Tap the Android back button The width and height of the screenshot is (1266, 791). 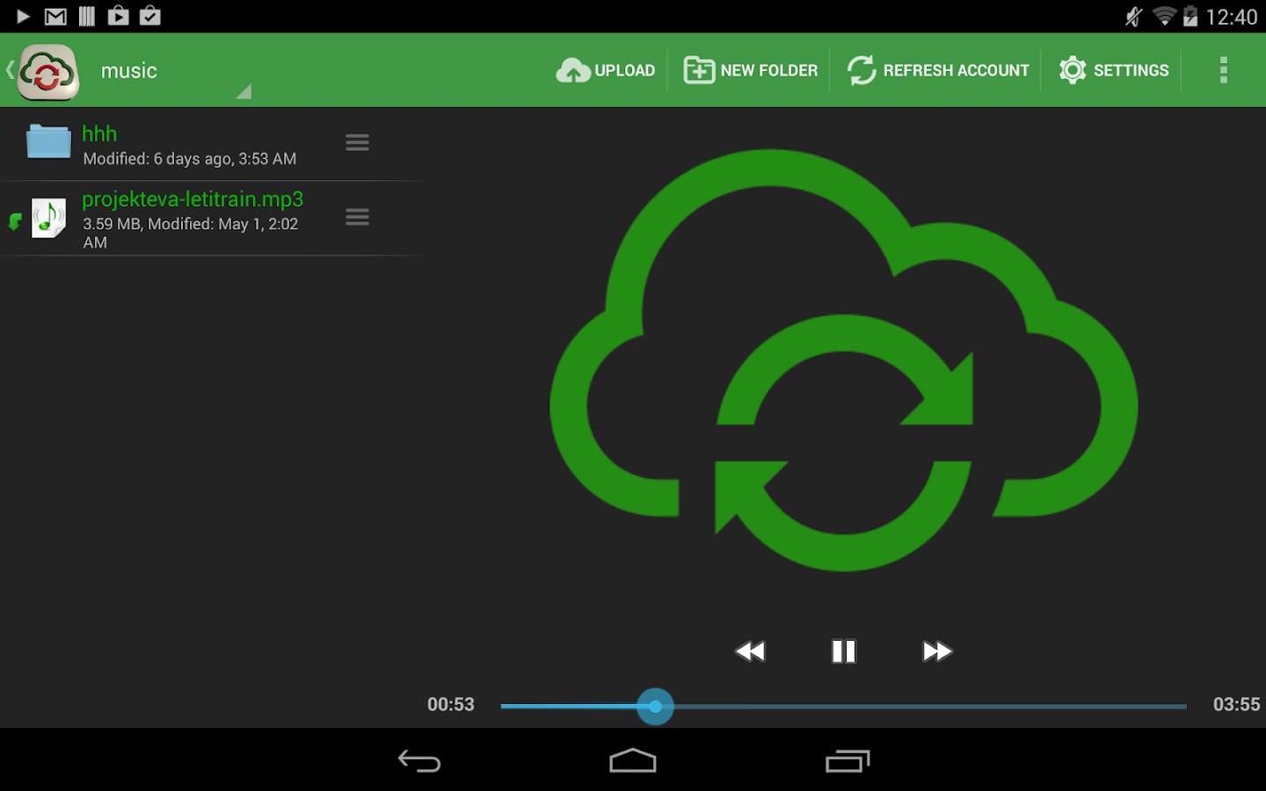pyautogui.click(x=419, y=761)
